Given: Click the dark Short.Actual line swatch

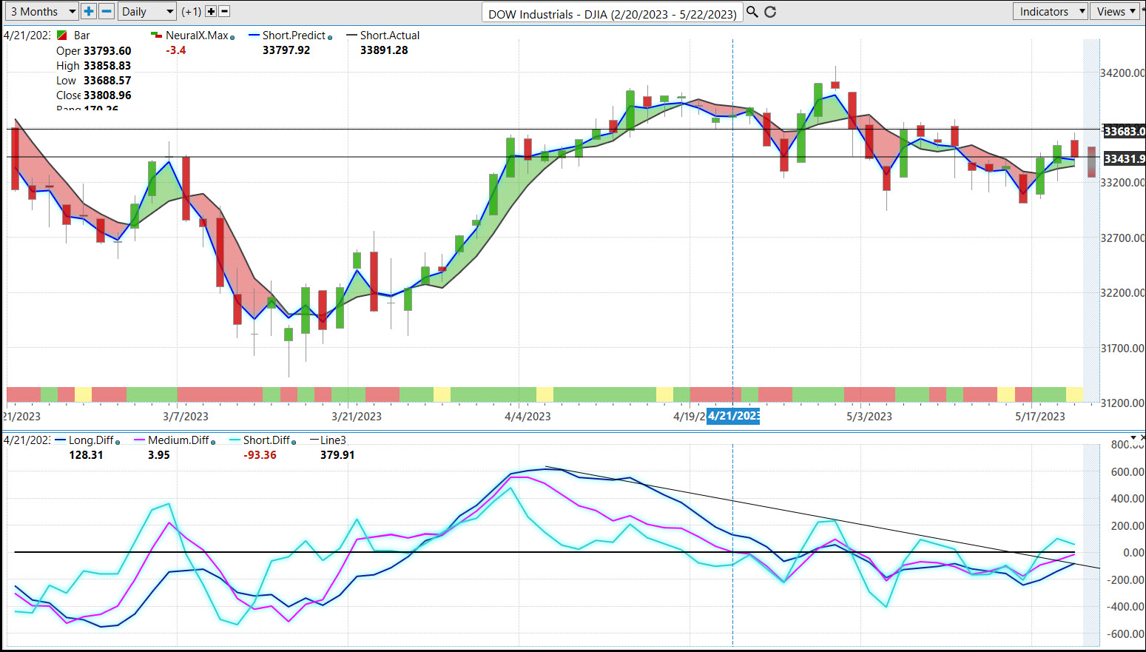Looking at the screenshot, I should point(352,35).
